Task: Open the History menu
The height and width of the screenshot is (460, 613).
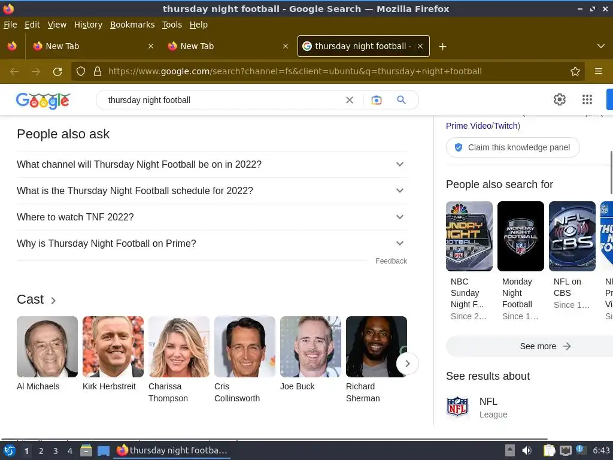Action: [x=88, y=25]
